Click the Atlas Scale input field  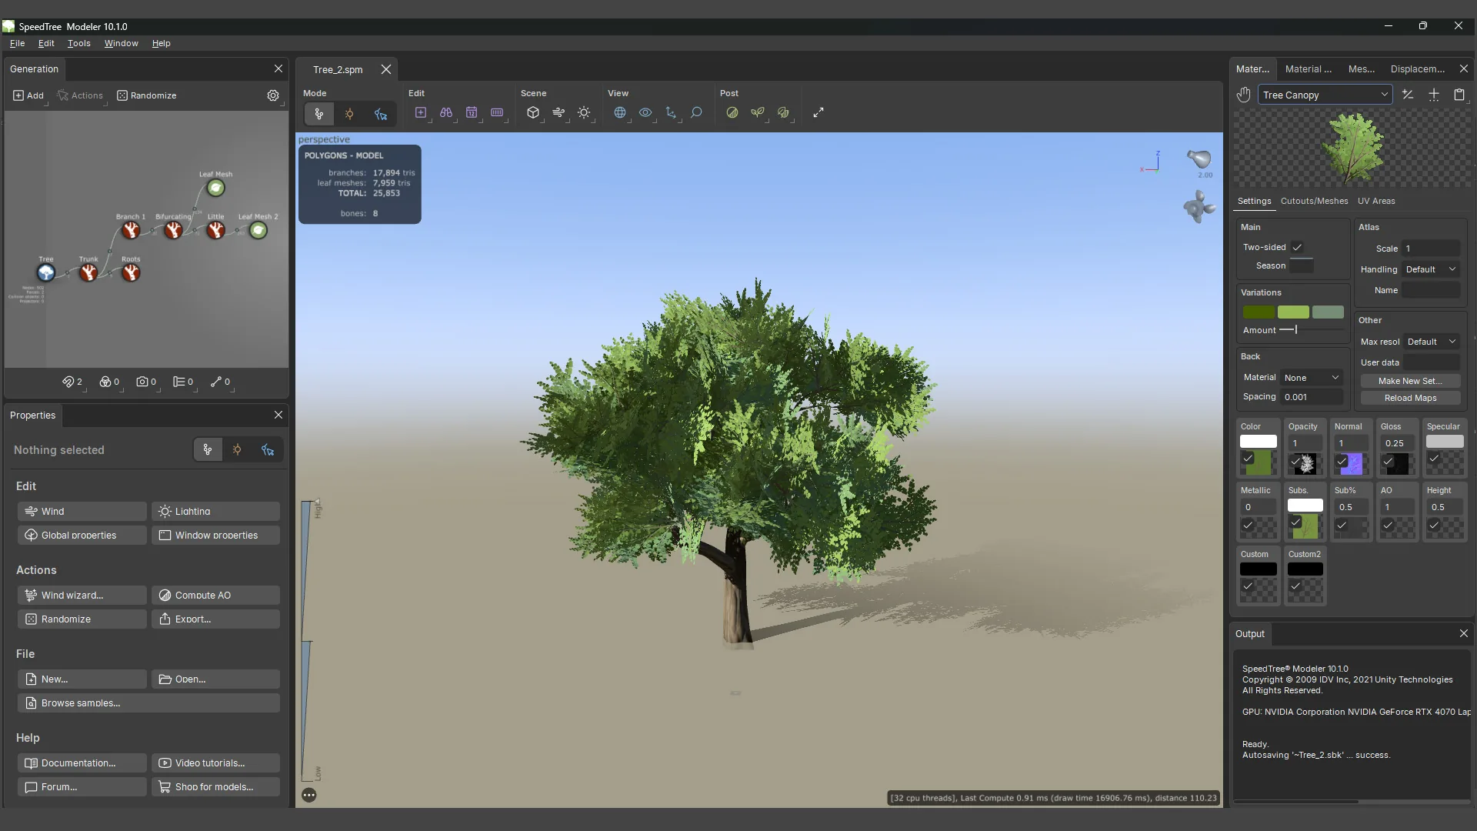click(1430, 249)
